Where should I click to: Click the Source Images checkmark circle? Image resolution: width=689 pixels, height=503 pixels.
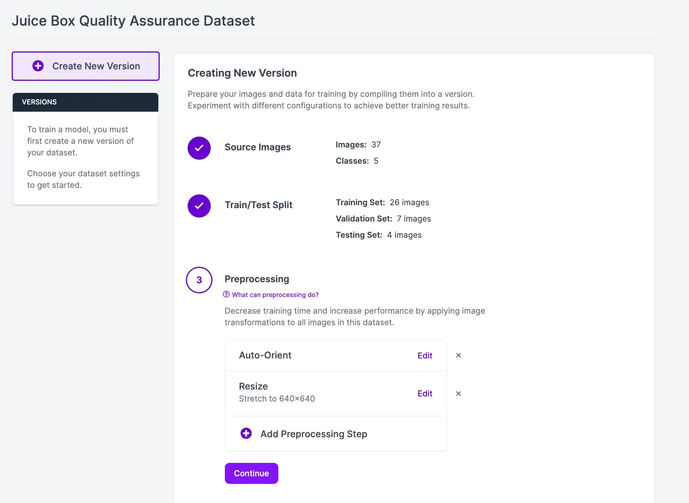tap(199, 148)
